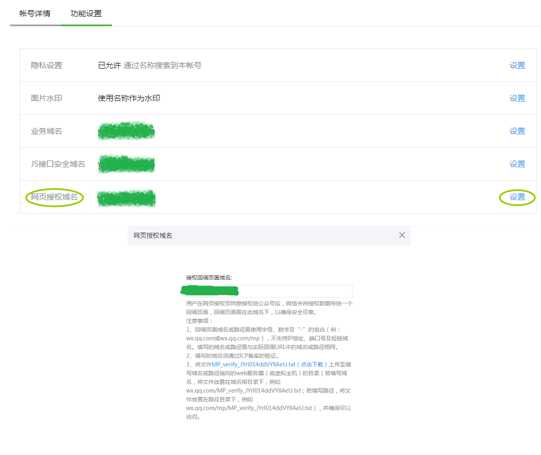Close the 网页授权域名 dialog
This screenshot has width=541, height=455.
pyautogui.click(x=402, y=235)
